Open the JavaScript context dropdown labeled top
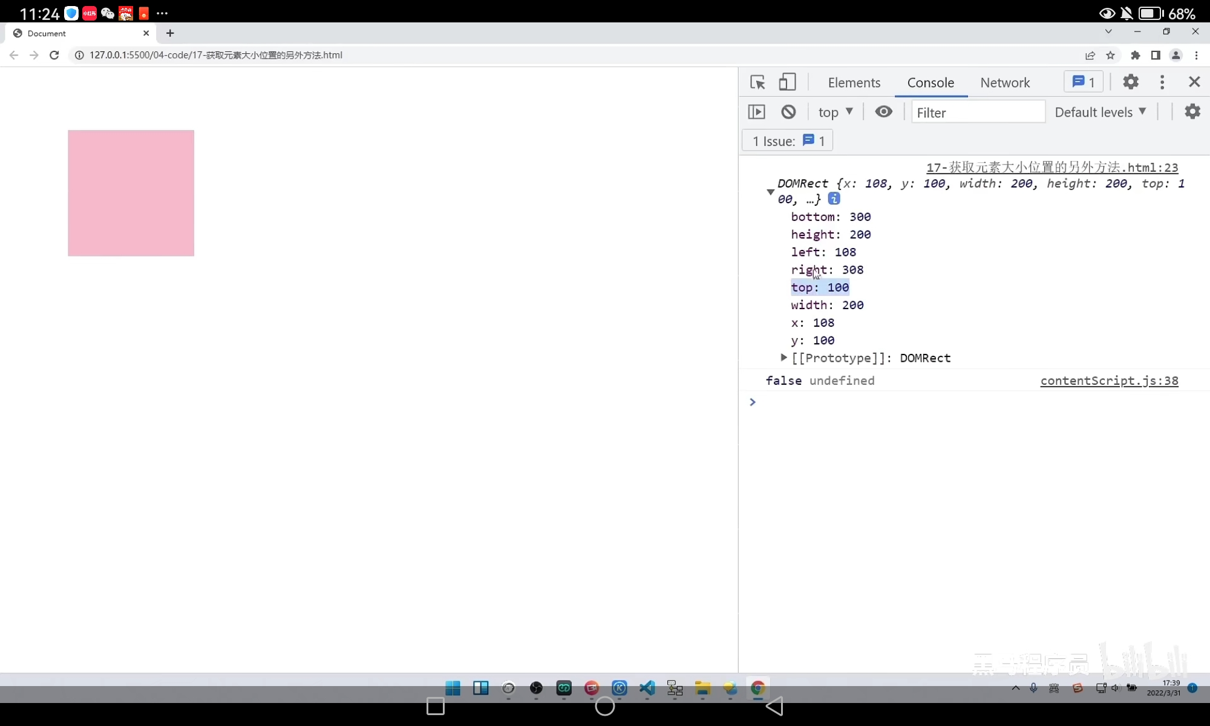 (x=835, y=111)
